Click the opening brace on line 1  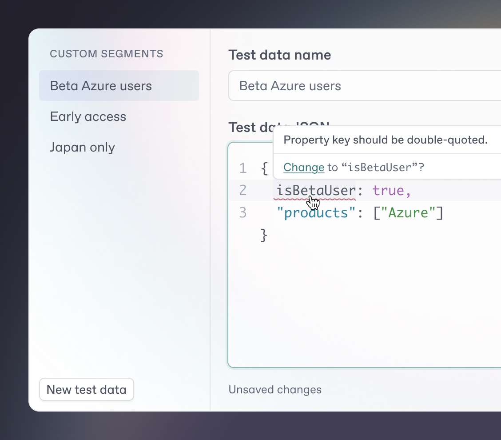coord(264,168)
